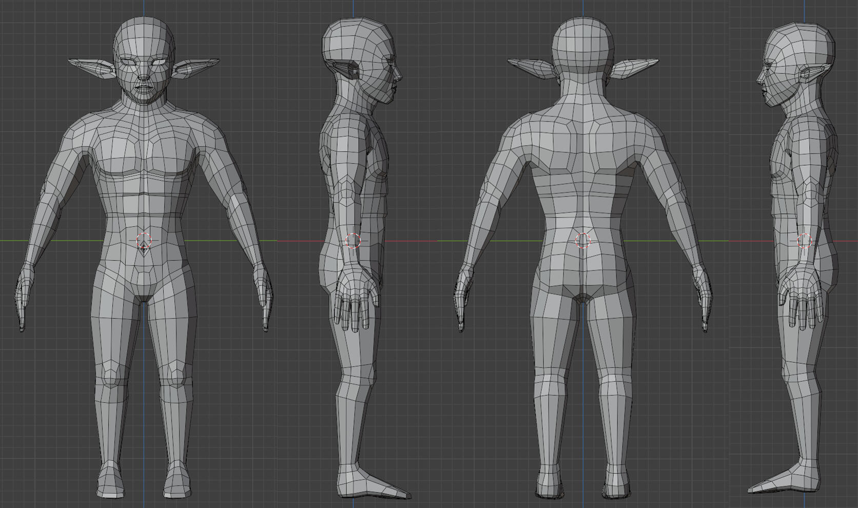The image size is (858, 508).
Task: Select the character mesh shown from behind
Action: pos(583,258)
